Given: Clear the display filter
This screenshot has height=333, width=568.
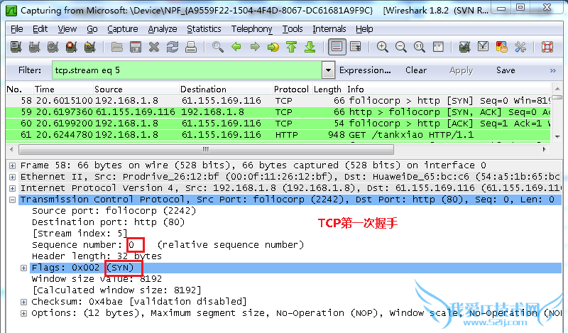Looking at the screenshot, I should click(416, 70).
